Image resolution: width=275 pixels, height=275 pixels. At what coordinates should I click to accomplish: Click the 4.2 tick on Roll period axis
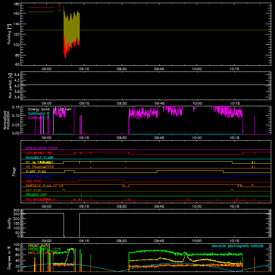[17, 80]
